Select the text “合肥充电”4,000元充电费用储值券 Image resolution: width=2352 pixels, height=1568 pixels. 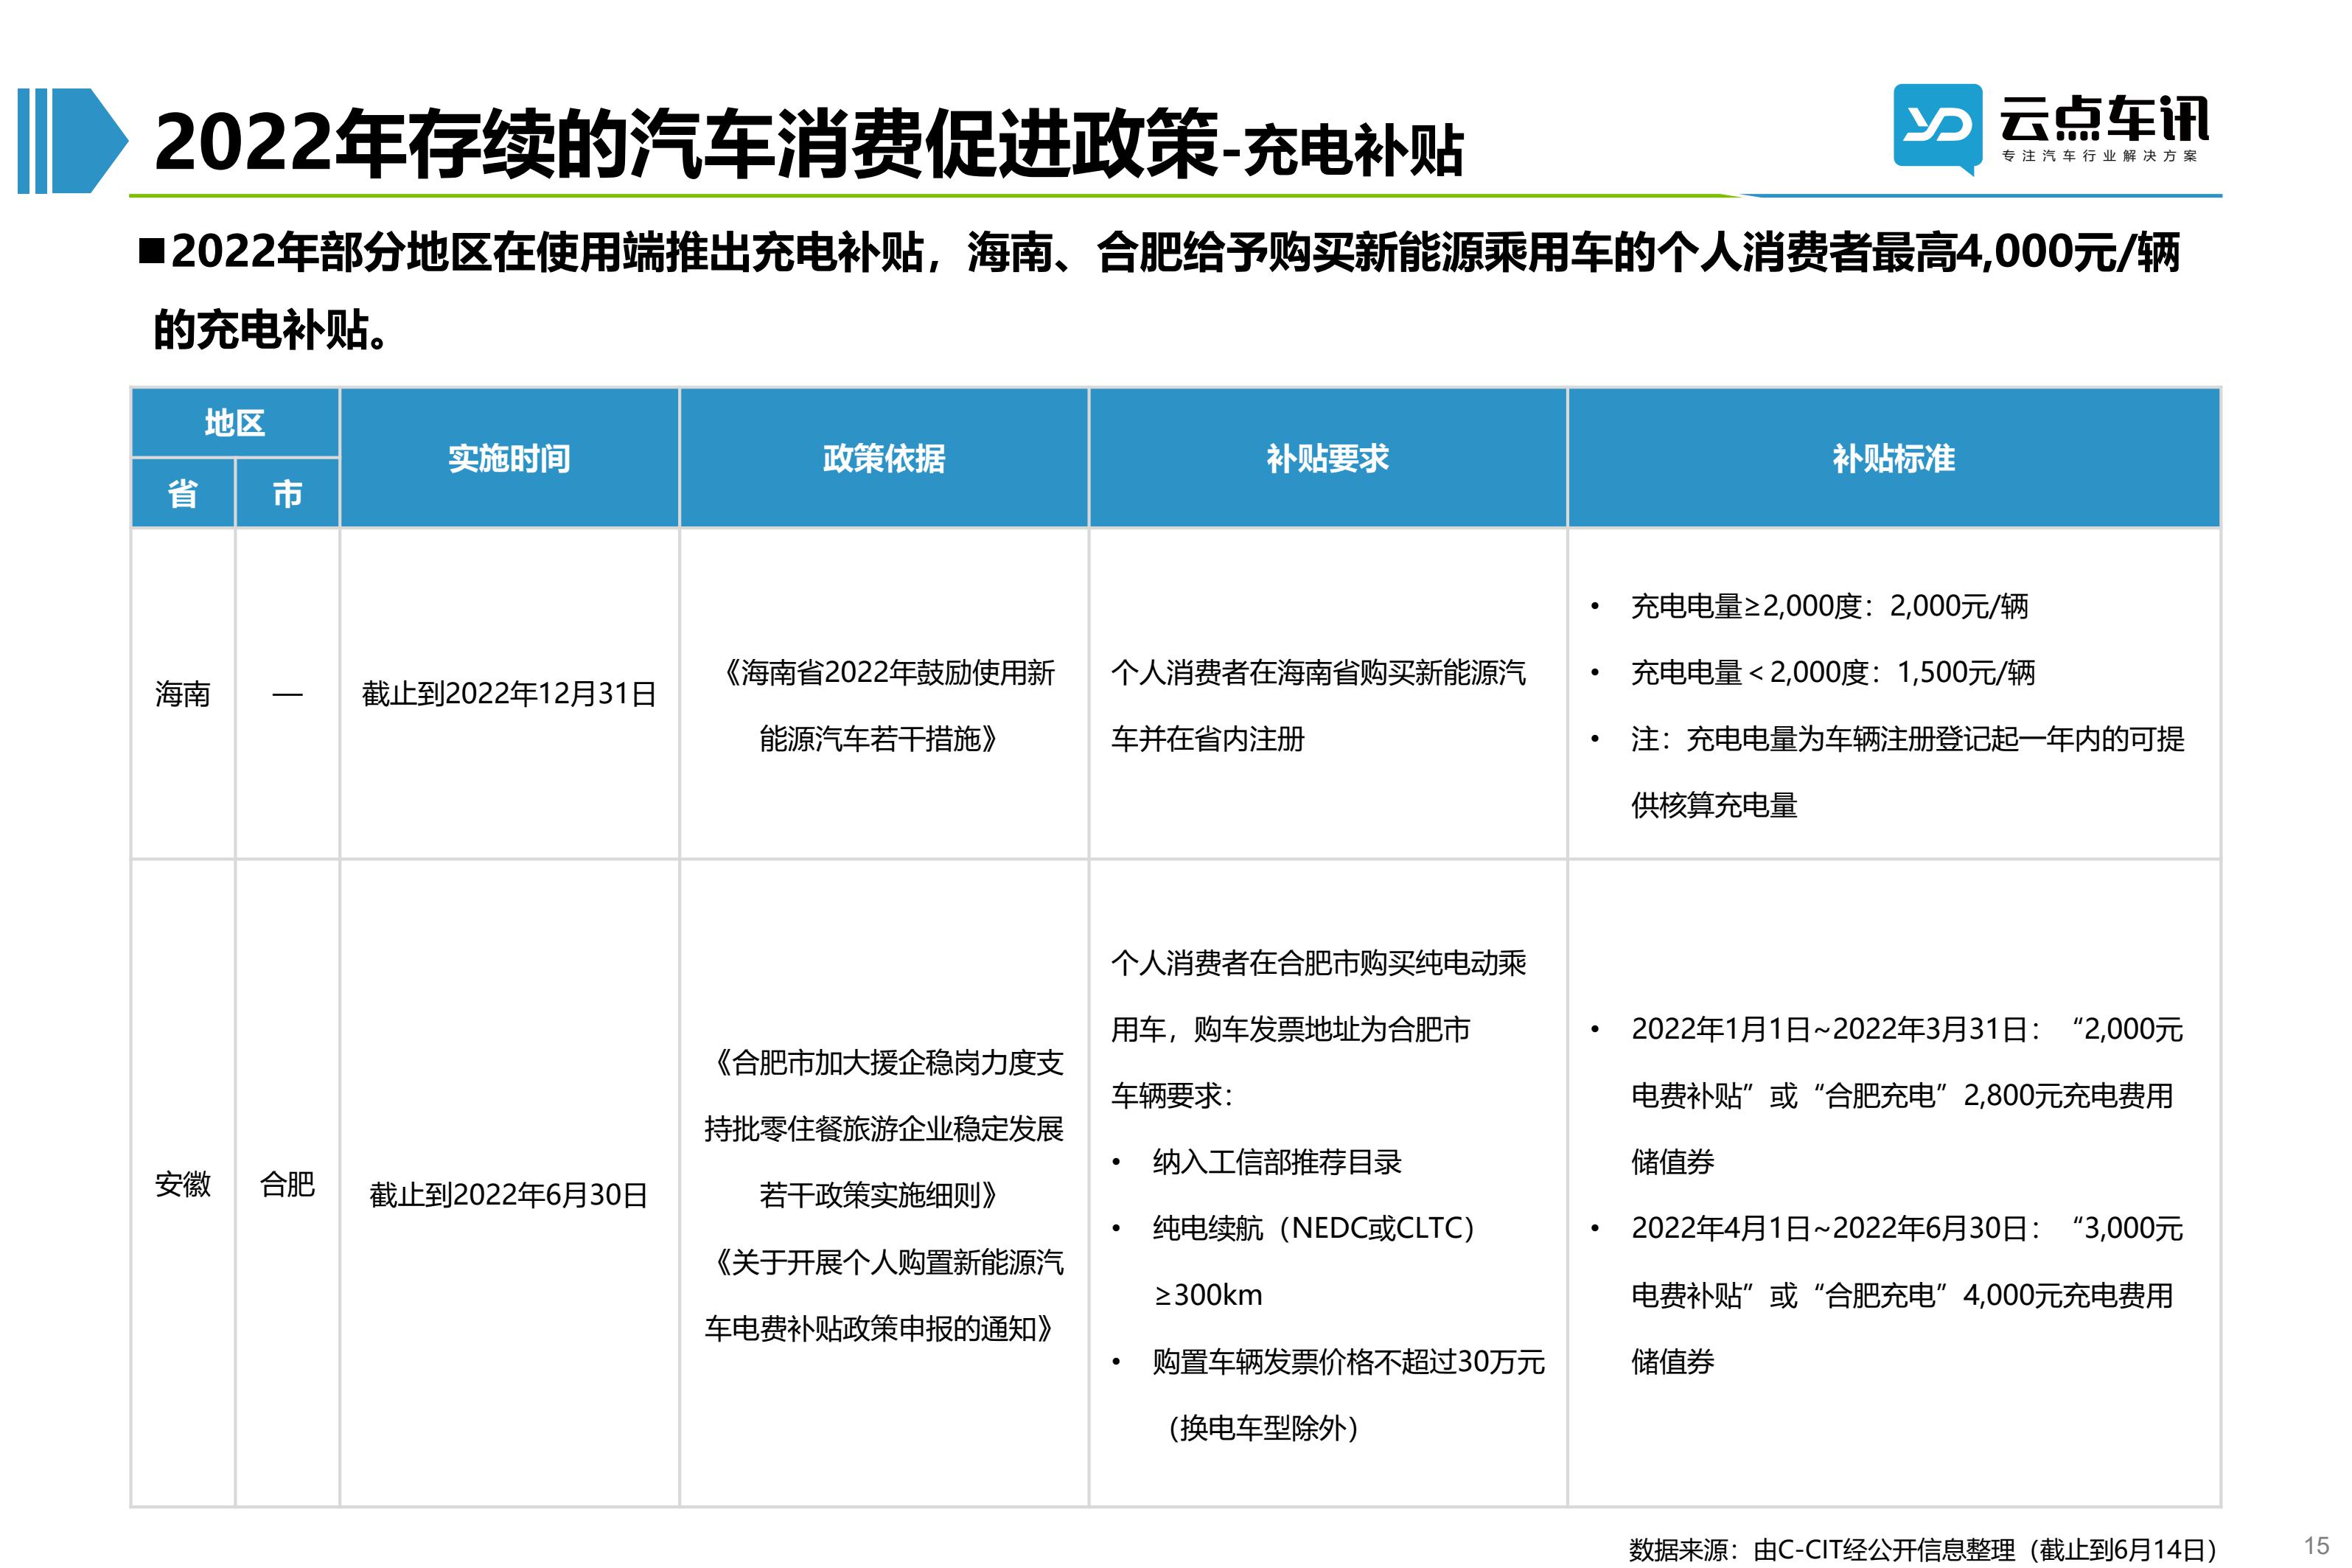click(x=1901, y=1328)
